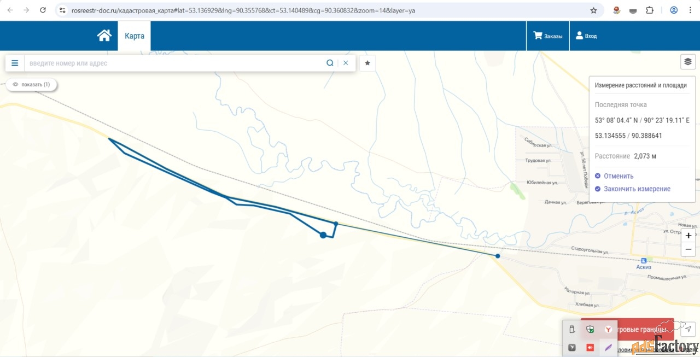Screen dimensions: 700x357
Task: Toggle the 'показать (1)' visibility button
Action: [x=32, y=85]
